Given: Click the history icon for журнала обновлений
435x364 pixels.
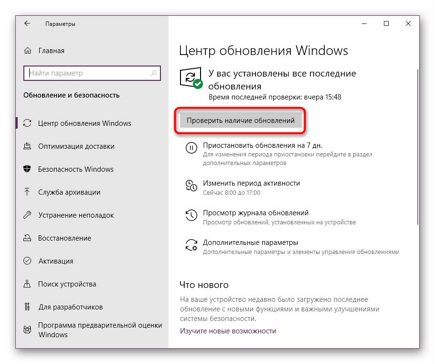Looking at the screenshot, I should 191,215.
